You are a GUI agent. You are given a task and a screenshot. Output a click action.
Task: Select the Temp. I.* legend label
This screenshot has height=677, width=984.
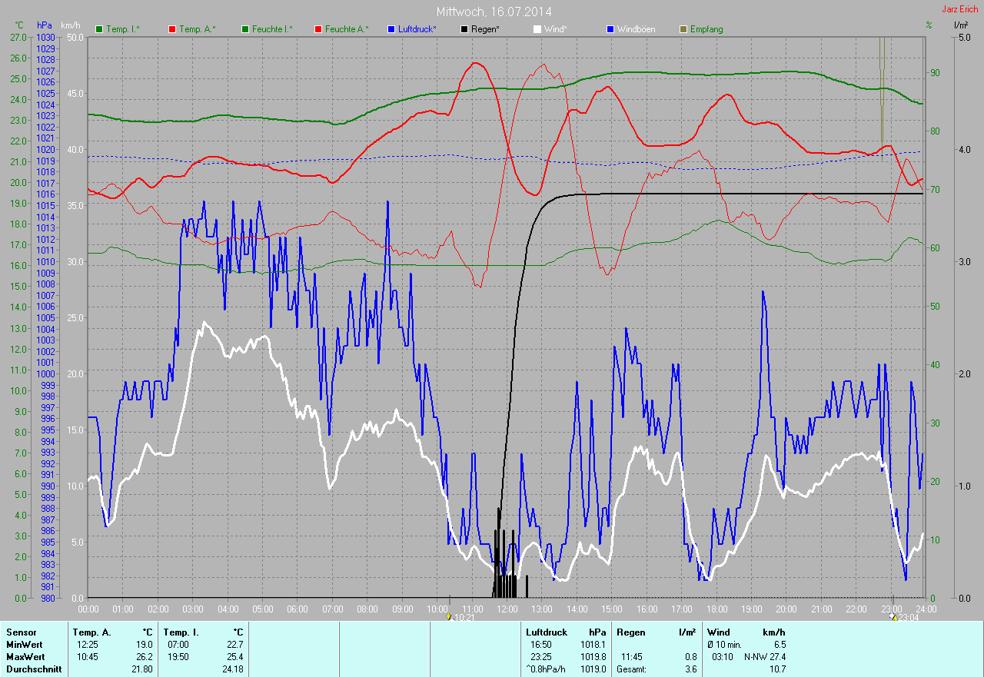123,29
